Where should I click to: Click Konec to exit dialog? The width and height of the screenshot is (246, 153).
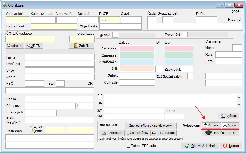click(x=231, y=146)
